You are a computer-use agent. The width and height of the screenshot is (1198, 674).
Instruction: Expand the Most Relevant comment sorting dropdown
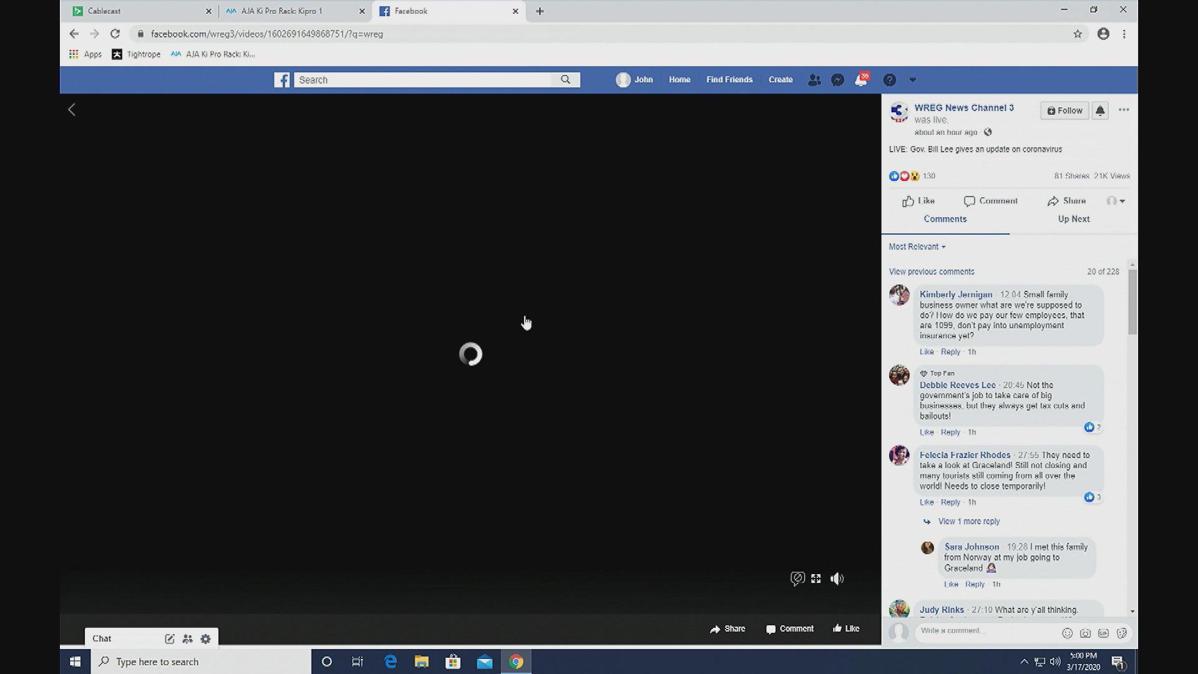coord(917,247)
